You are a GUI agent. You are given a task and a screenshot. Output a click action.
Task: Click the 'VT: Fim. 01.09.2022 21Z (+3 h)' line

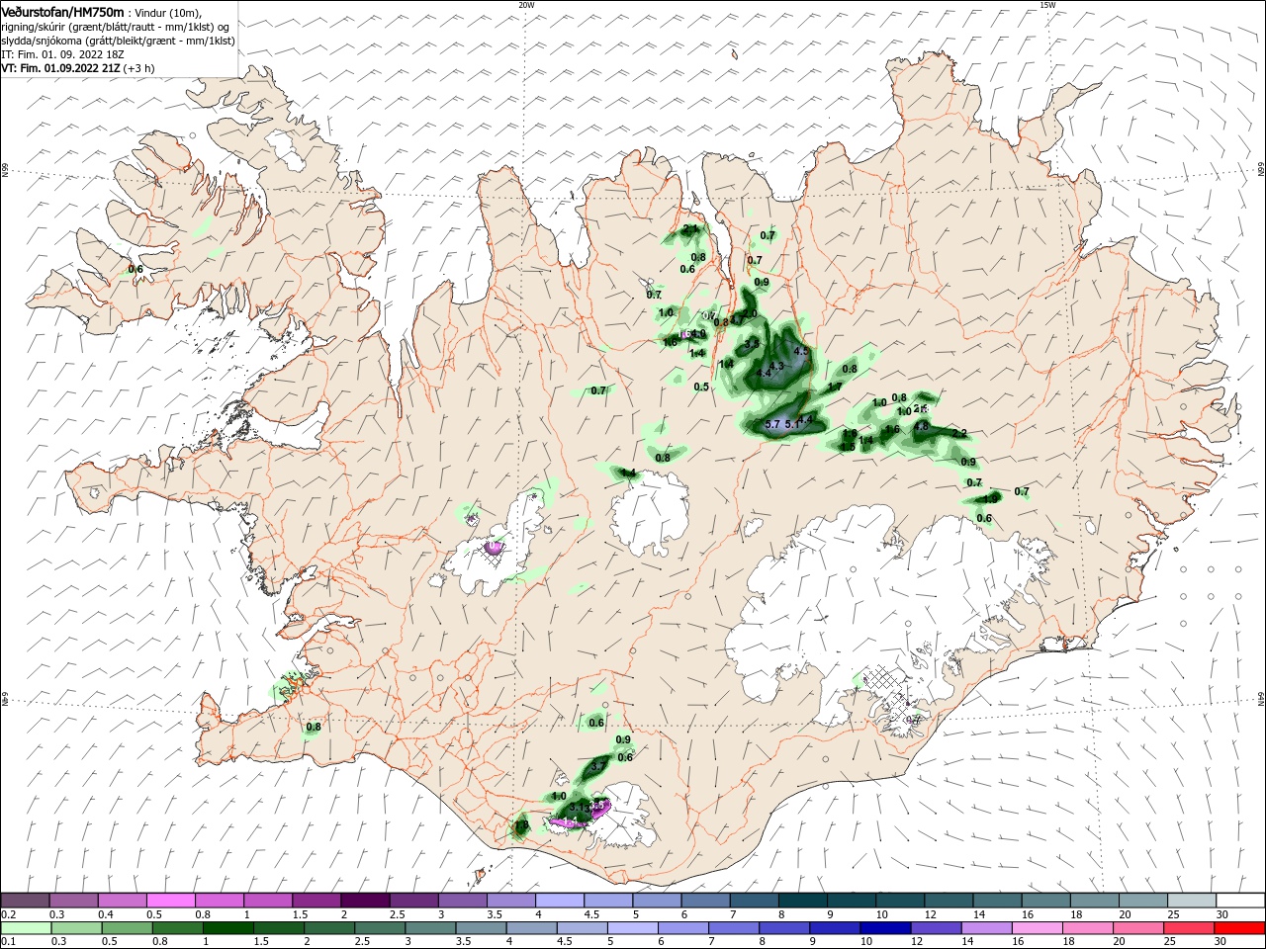point(77,68)
